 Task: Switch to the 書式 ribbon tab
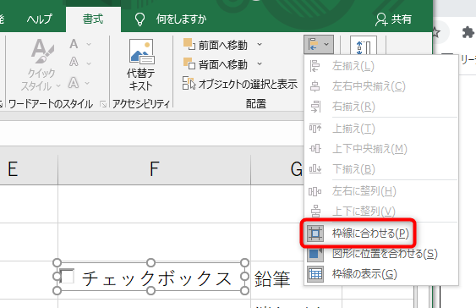click(x=93, y=19)
